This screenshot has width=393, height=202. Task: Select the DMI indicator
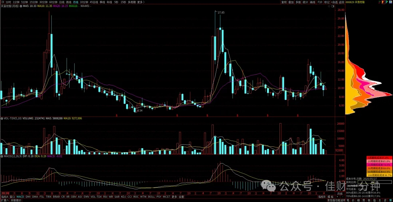pos(28,197)
